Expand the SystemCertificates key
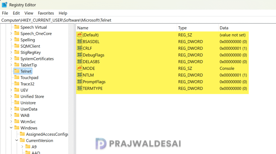The image size is (276, 154). pyautogui.click(x=11, y=58)
